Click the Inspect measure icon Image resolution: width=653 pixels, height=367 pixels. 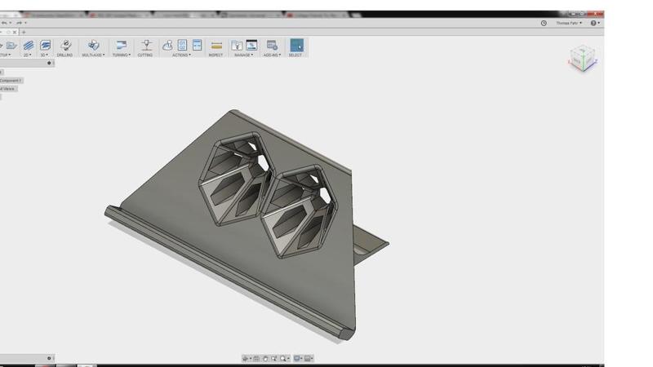tap(216, 46)
